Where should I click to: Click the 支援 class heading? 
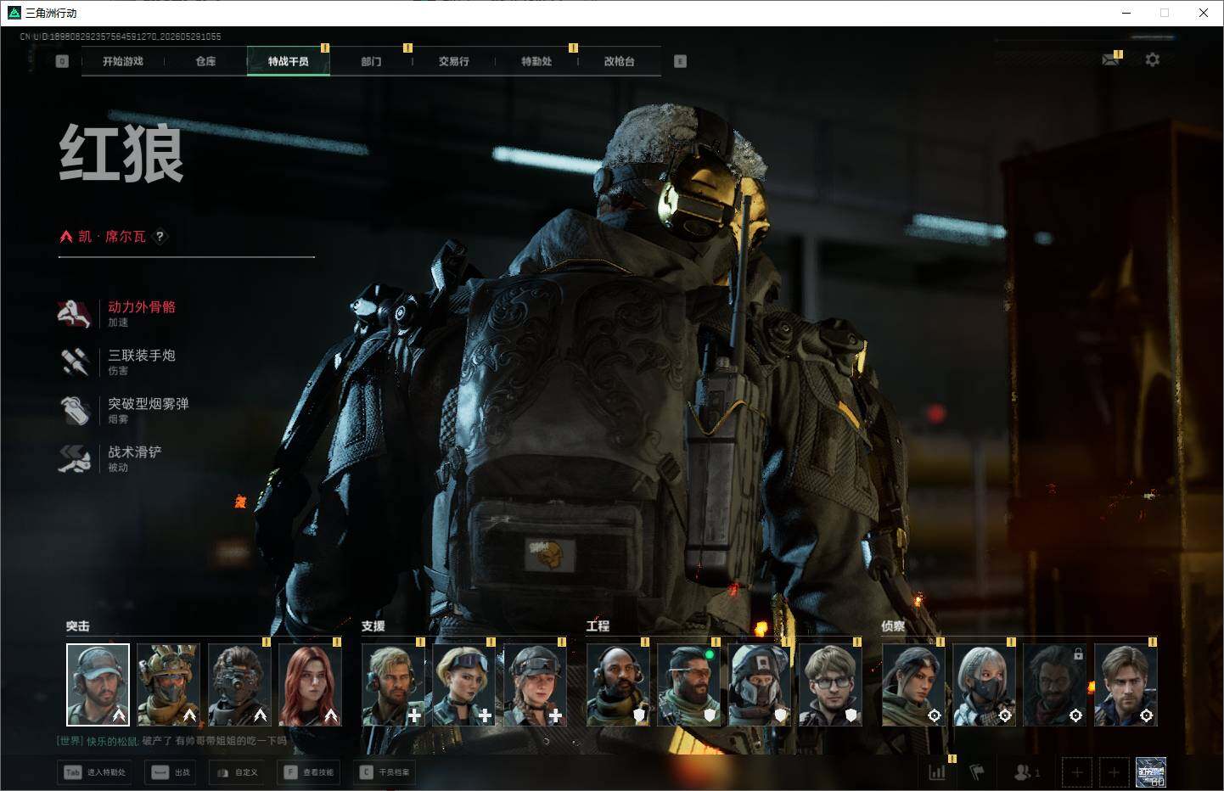point(373,626)
